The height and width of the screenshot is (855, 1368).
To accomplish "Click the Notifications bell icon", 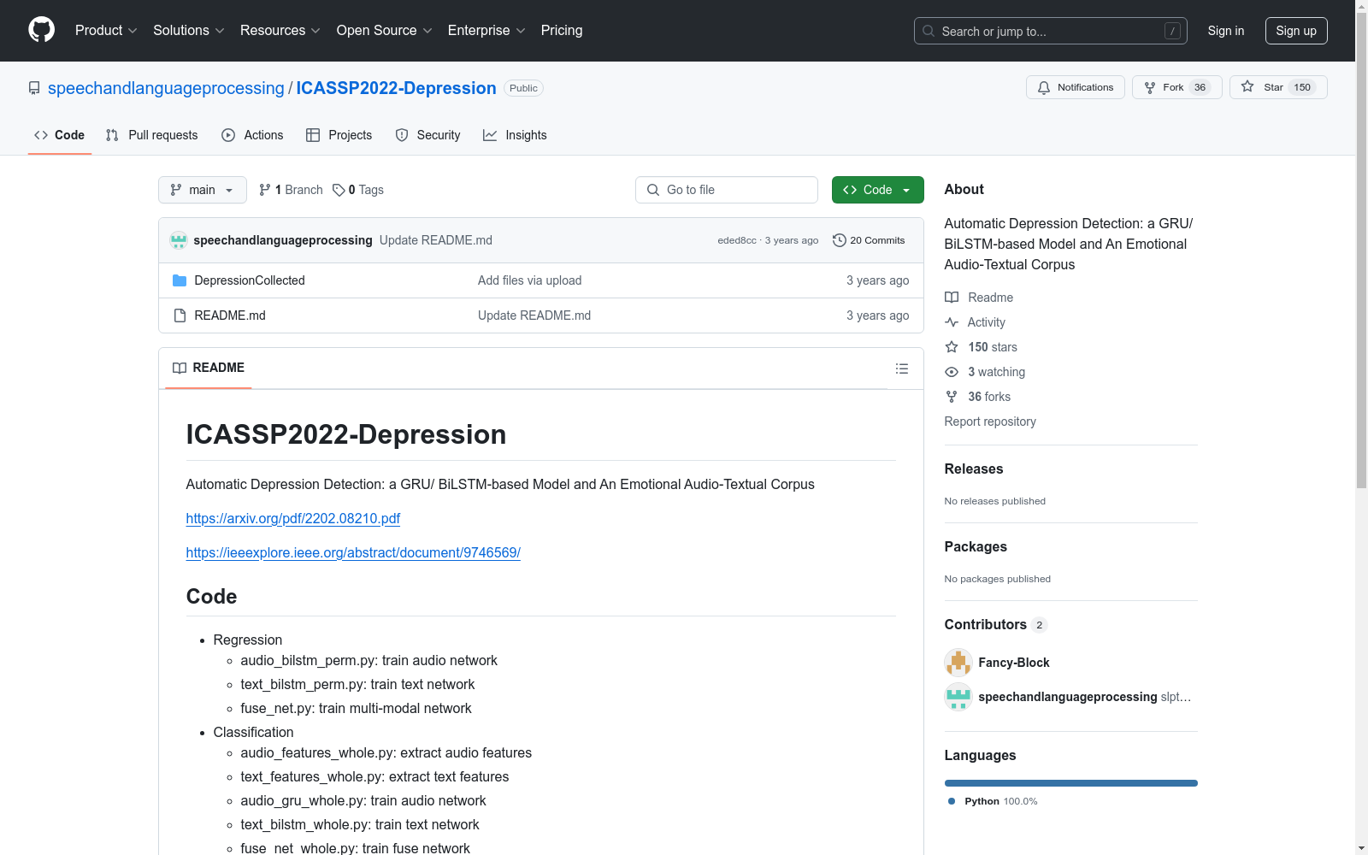I will [1044, 87].
